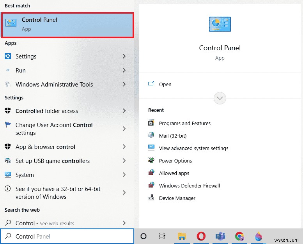This screenshot has width=303, height=244.
Task: Click the Windows Administrative Tools icon
Action: tap(7, 84)
